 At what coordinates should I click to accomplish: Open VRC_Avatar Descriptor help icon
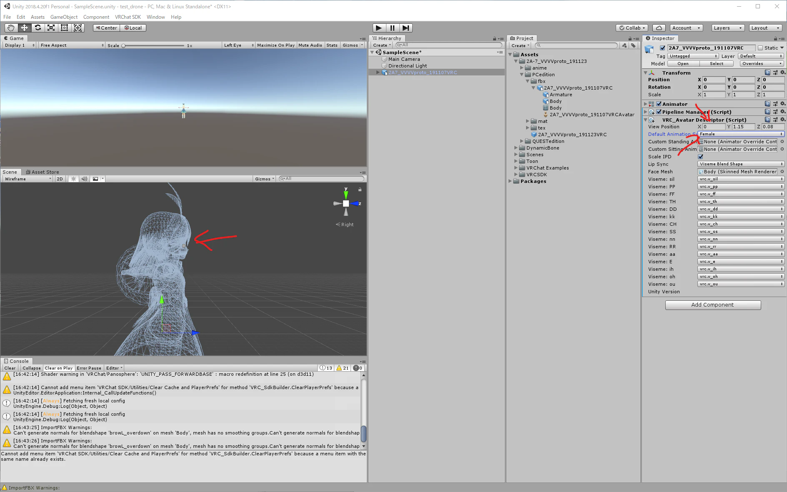click(767, 120)
